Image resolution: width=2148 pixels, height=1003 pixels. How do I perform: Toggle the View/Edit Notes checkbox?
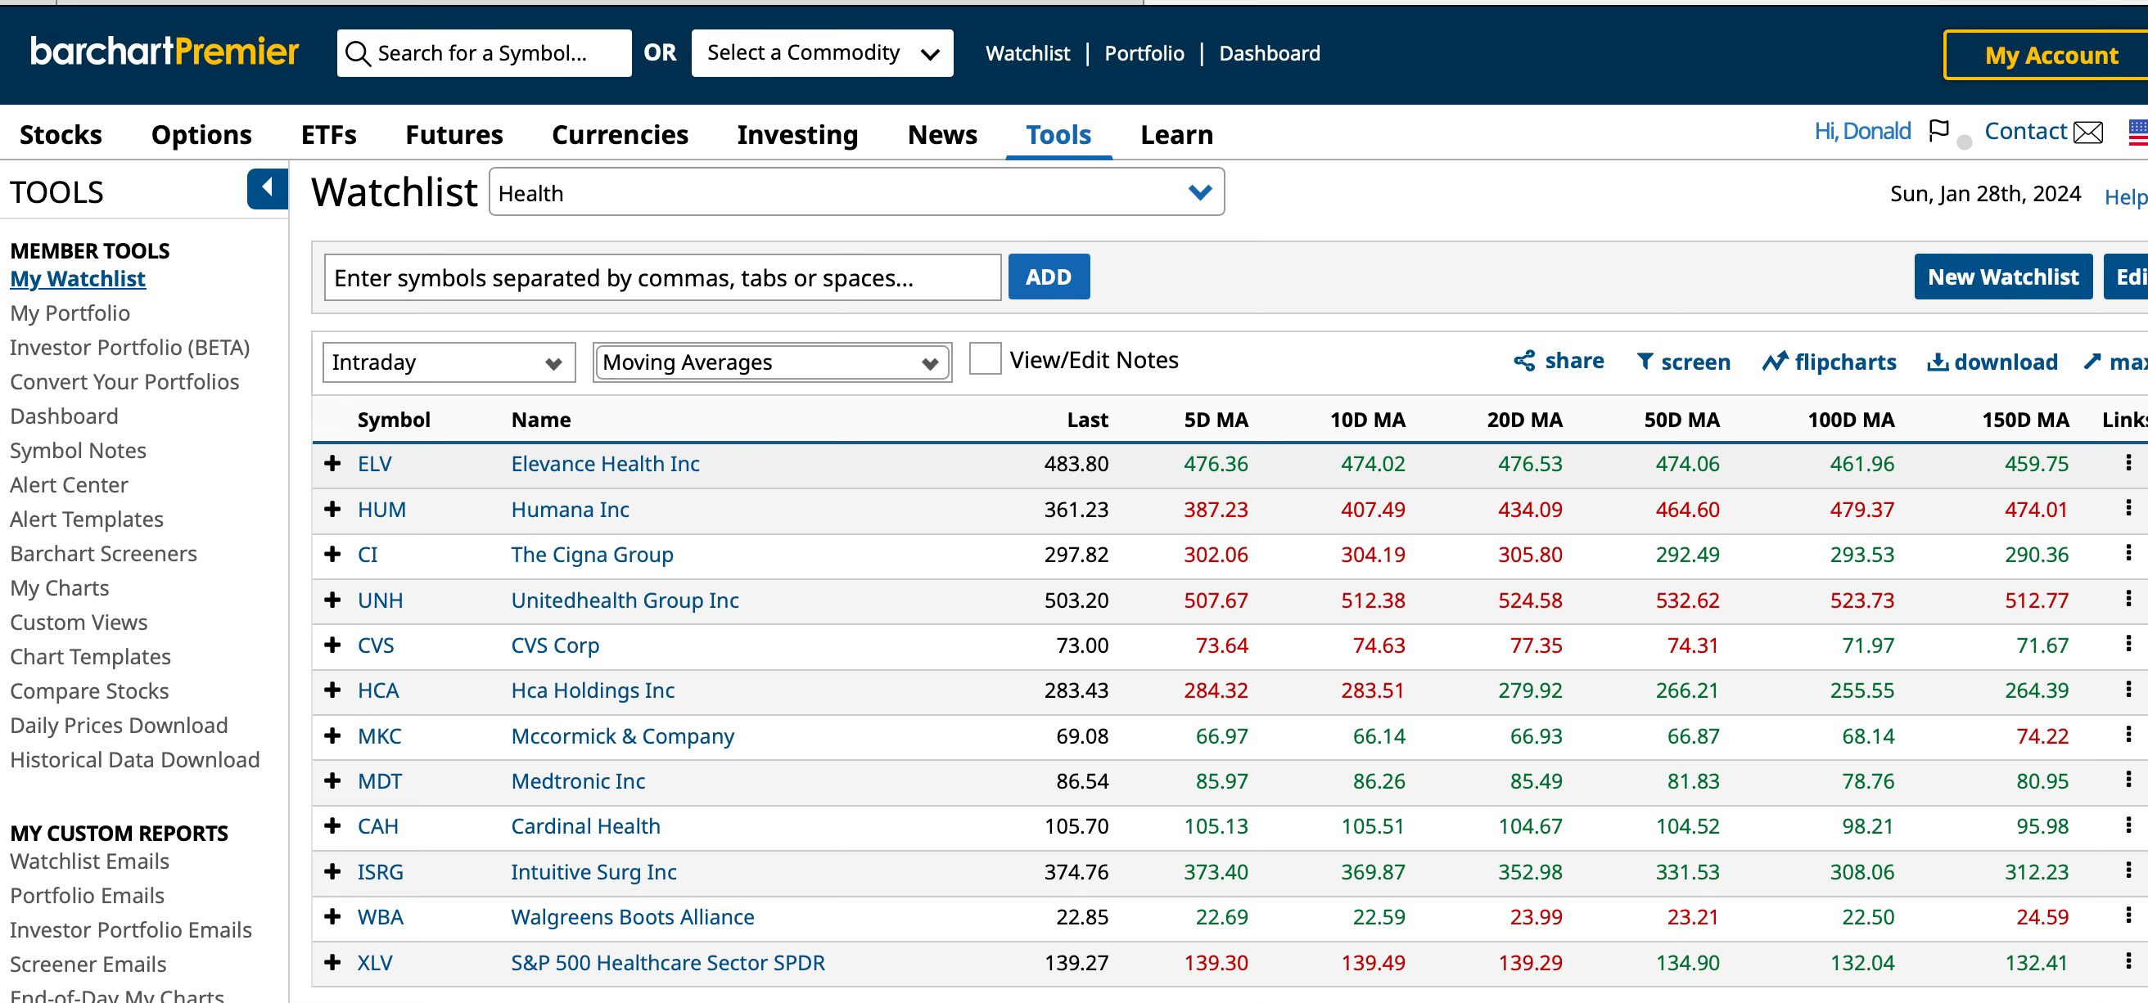click(985, 359)
